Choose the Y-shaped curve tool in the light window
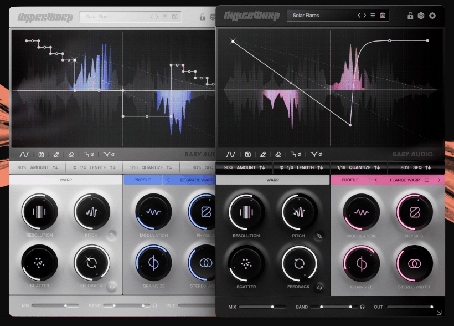The height and width of the screenshot is (326, 454). 109,155
